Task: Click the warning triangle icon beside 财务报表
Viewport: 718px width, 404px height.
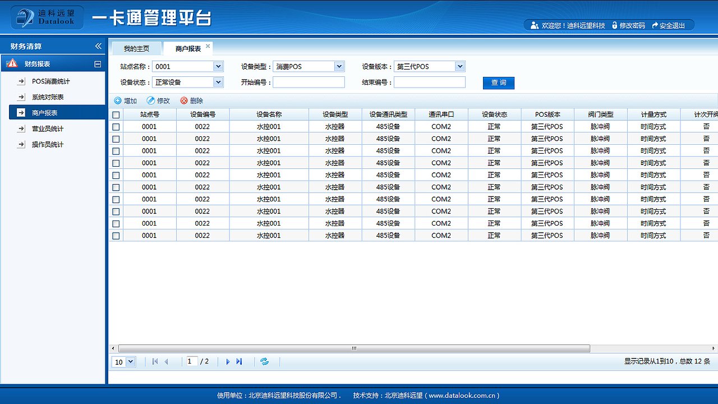Action: click(12, 63)
